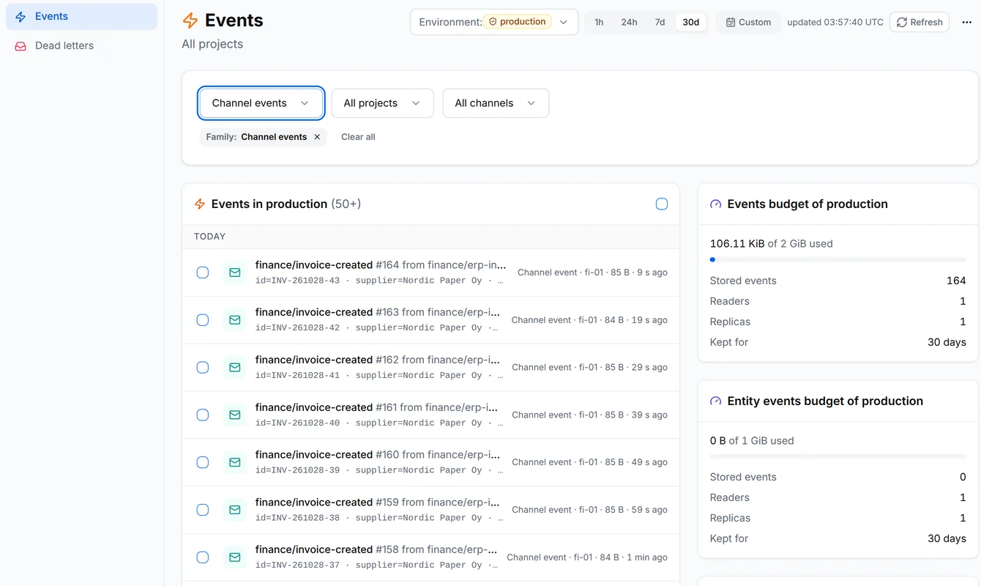Select the 7d time range

click(660, 22)
